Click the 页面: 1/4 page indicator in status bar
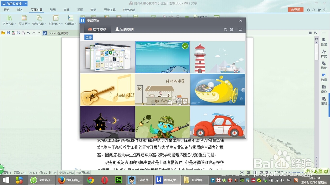This screenshot has width=330, height=185. (19, 172)
